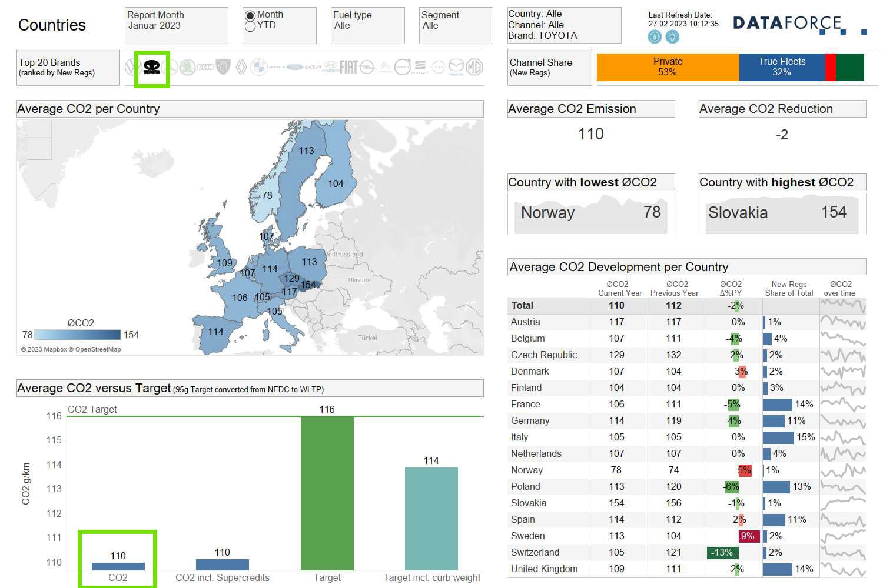Image resolution: width=883 pixels, height=588 pixels.
Task: Click the Mapbox attribution link
Action: pyautogui.click(x=44, y=349)
